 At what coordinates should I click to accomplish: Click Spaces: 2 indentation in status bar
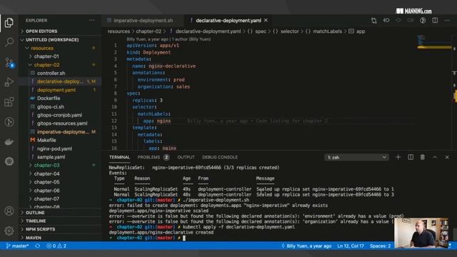point(380,246)
